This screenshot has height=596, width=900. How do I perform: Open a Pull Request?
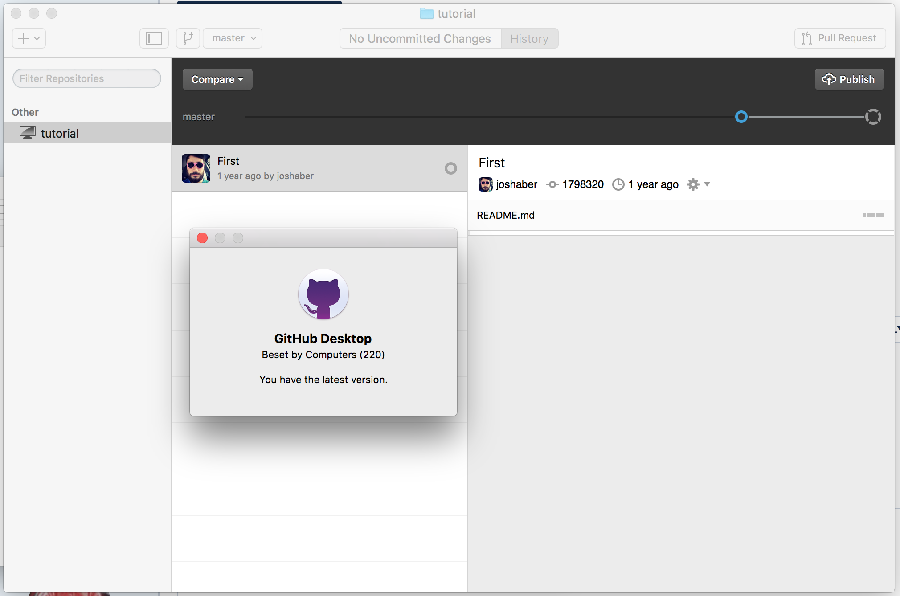click(840, 38)
